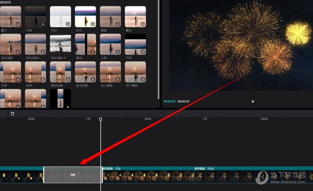
Task: Select the 向下擦除 transition thumbnail
Action: (x=135, y=71)
